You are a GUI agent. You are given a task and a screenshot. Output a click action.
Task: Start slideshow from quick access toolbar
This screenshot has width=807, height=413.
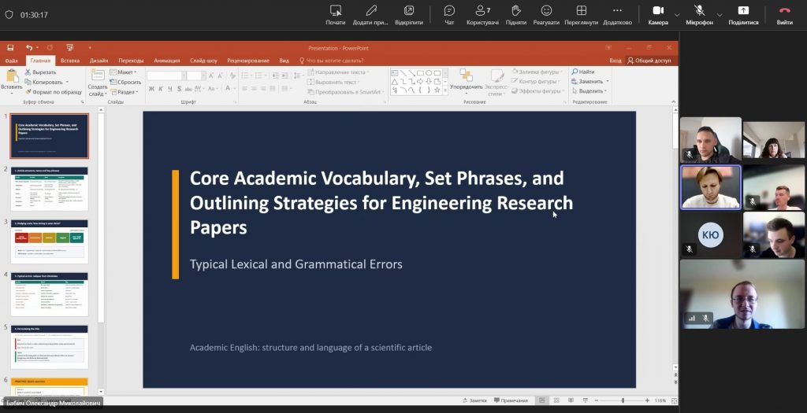[70, 48]
